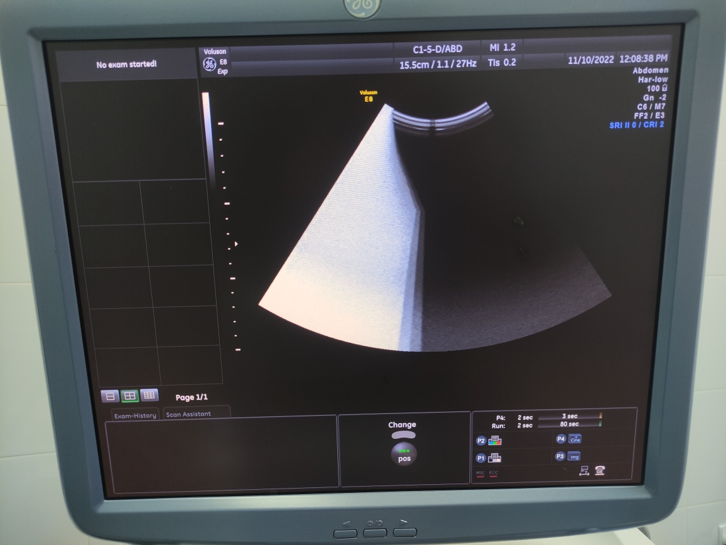The image size is (726, 545).
Task: Toggle the MIC indicator
Action: tap(480, 473)
